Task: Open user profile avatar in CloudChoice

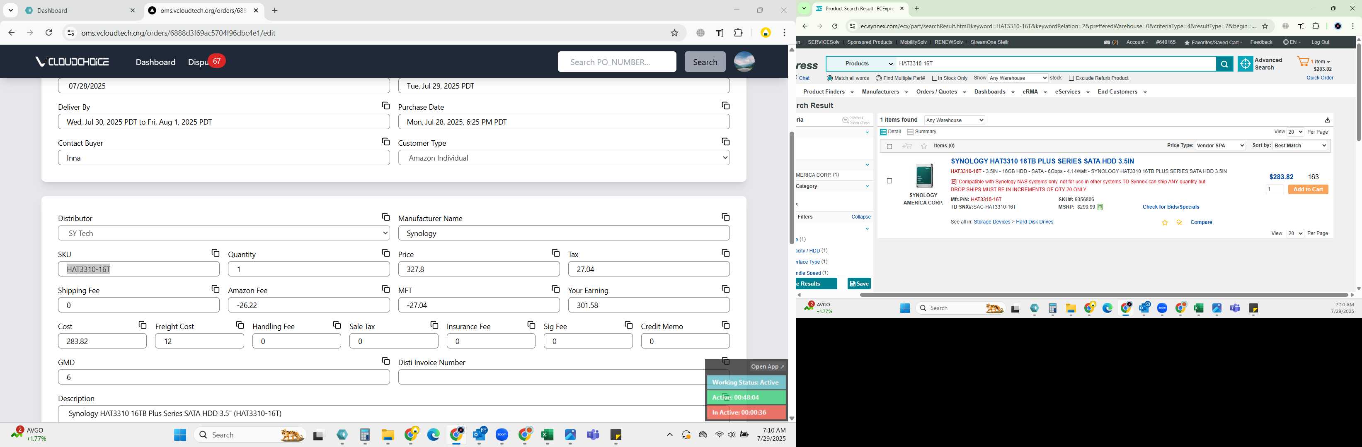Action: coord(744,62)
